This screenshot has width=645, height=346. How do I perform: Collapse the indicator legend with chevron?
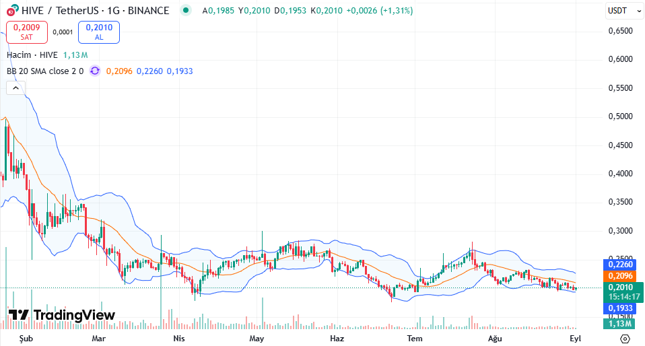tap(15, 88)
